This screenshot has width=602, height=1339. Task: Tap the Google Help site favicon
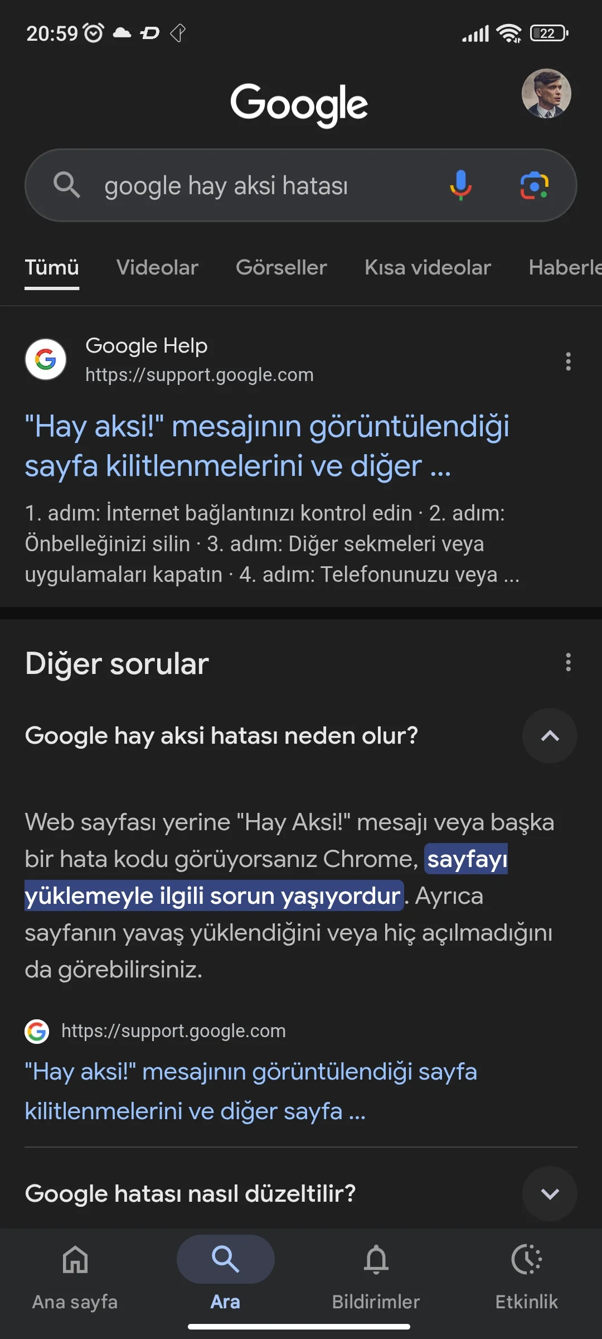pyautogui.click(x=46, y=359)
